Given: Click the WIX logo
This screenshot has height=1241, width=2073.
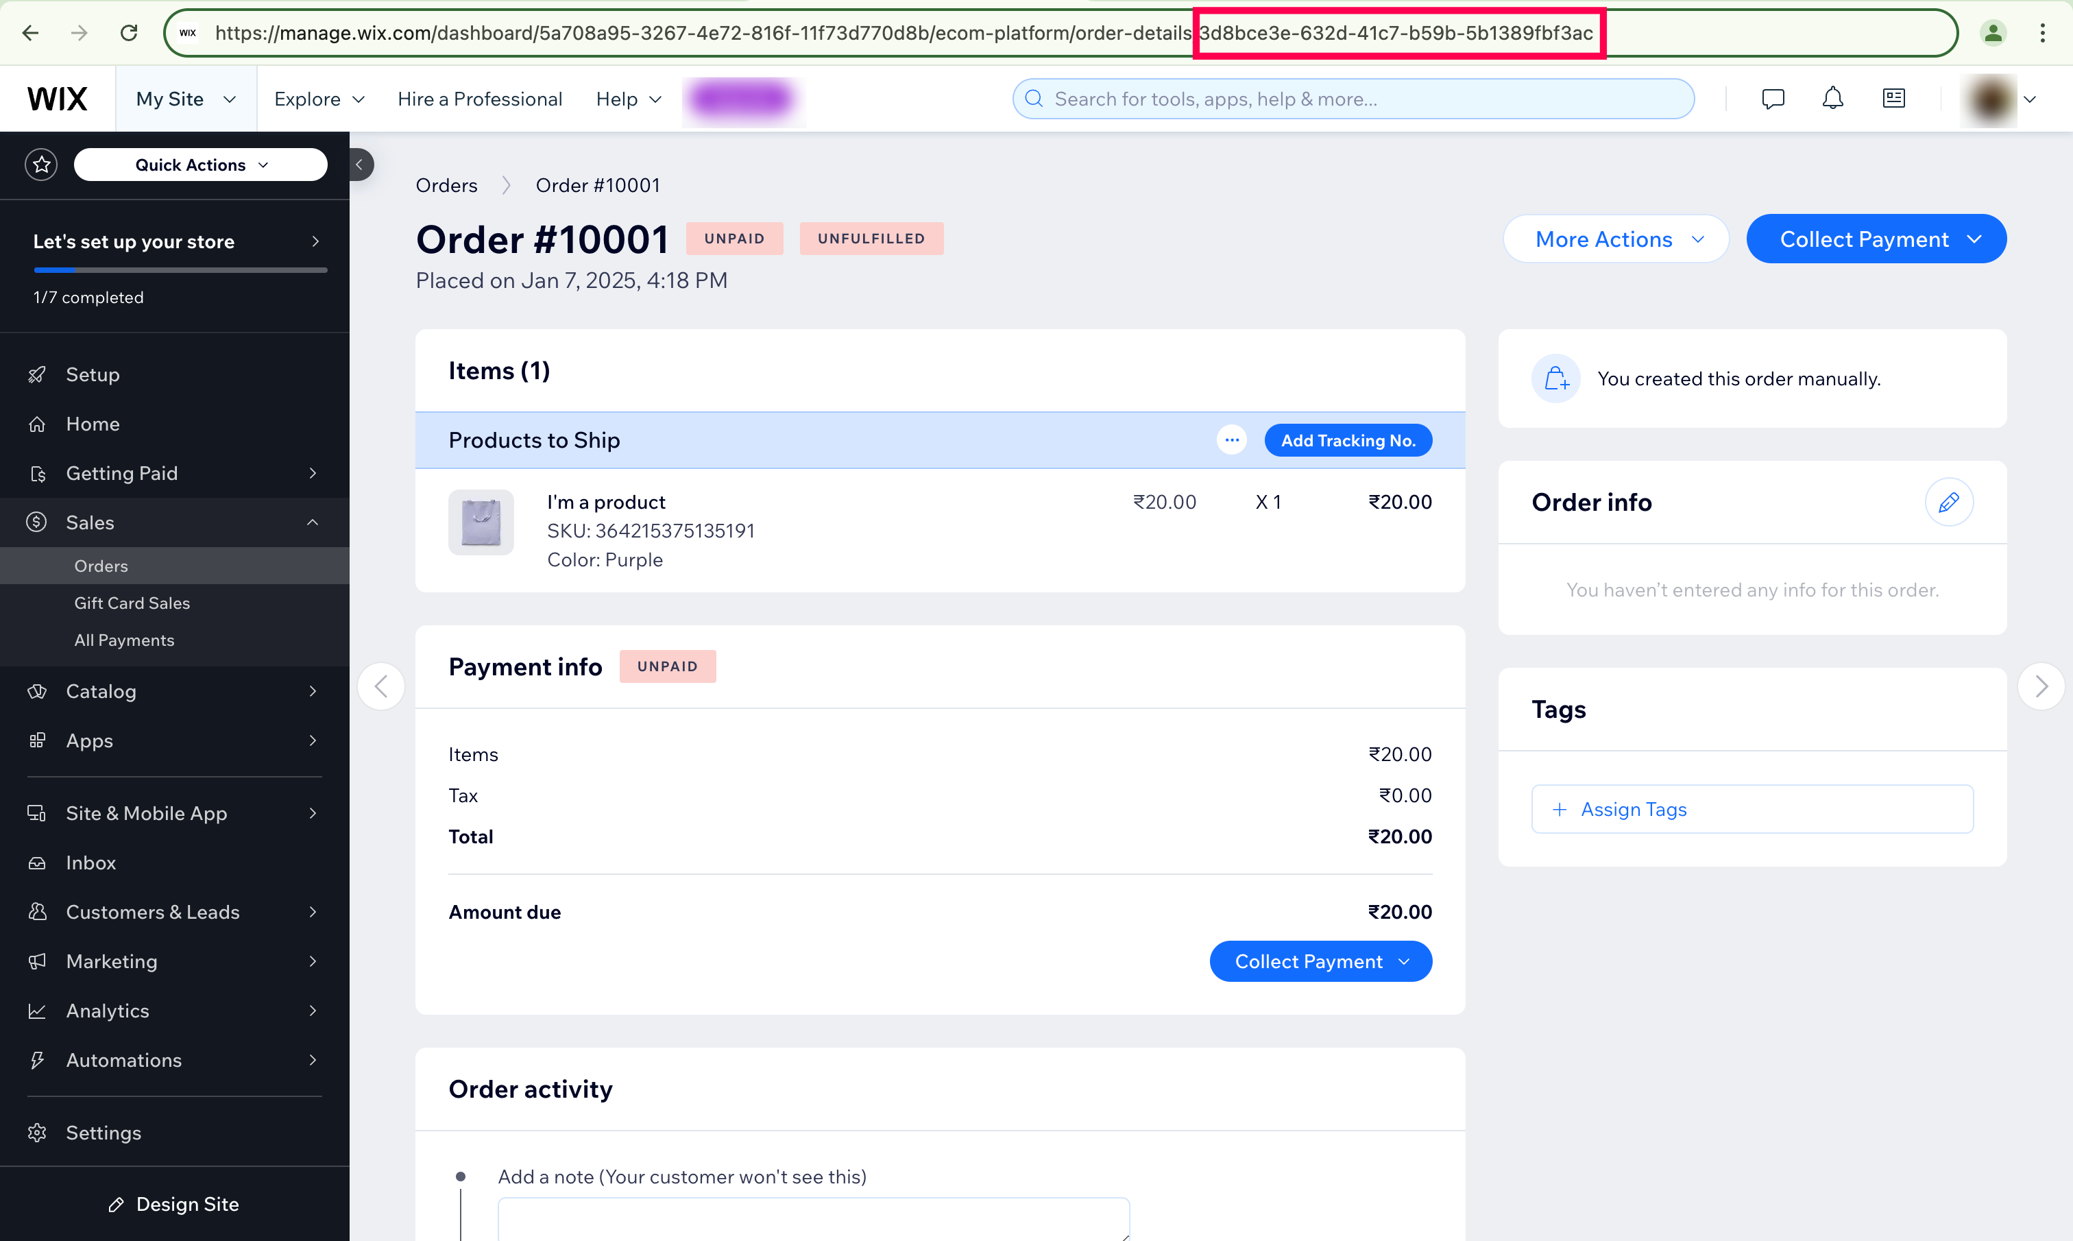Looking at the screenshot, I should point(57,99).
